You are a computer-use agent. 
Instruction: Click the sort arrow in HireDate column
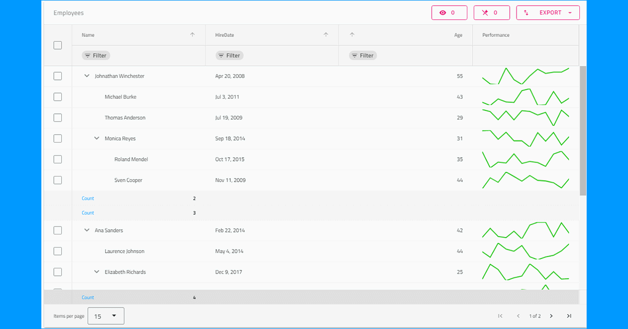click(326, 35)
